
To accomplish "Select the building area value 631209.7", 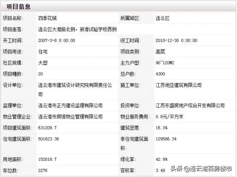I will click(x=47, y=128).
